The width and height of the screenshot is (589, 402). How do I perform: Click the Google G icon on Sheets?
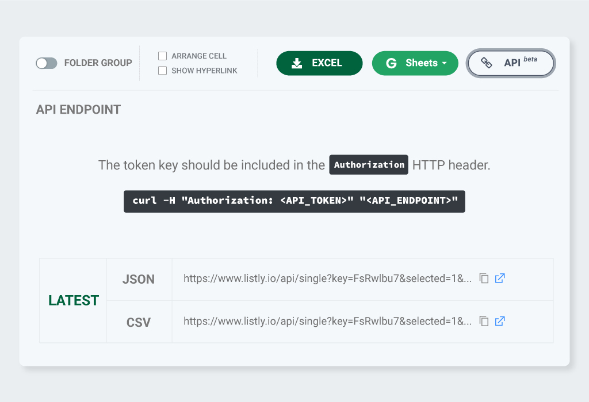point(392,63)
